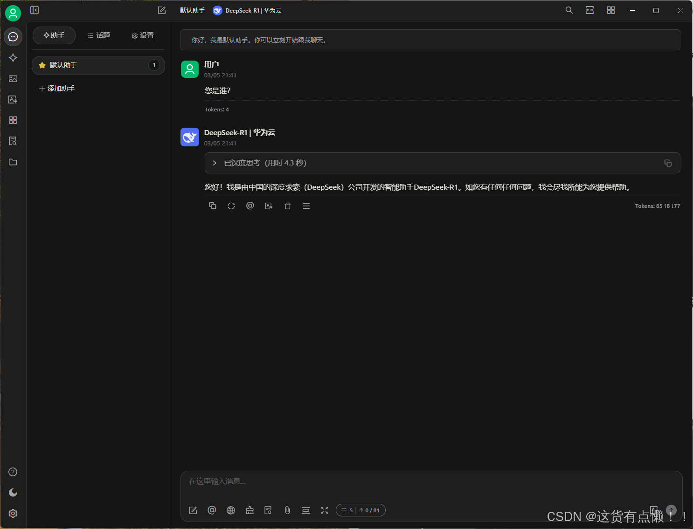Open the user avatar profile
693x529 pixels.
click(13, 13)
